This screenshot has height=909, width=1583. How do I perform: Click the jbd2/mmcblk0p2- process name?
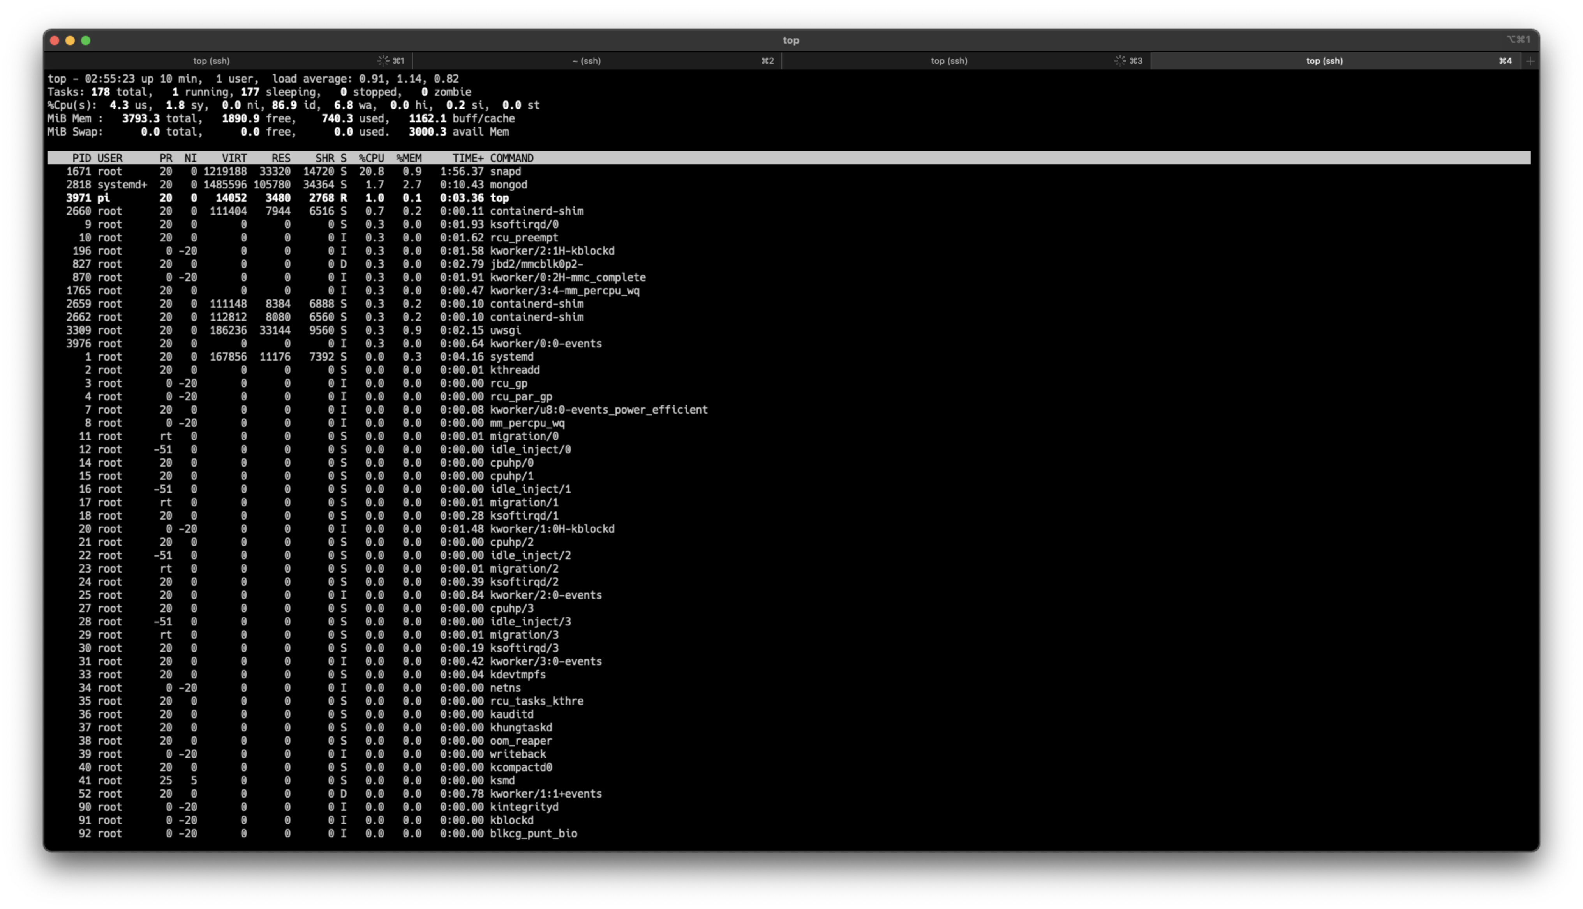tap(537, 264)
